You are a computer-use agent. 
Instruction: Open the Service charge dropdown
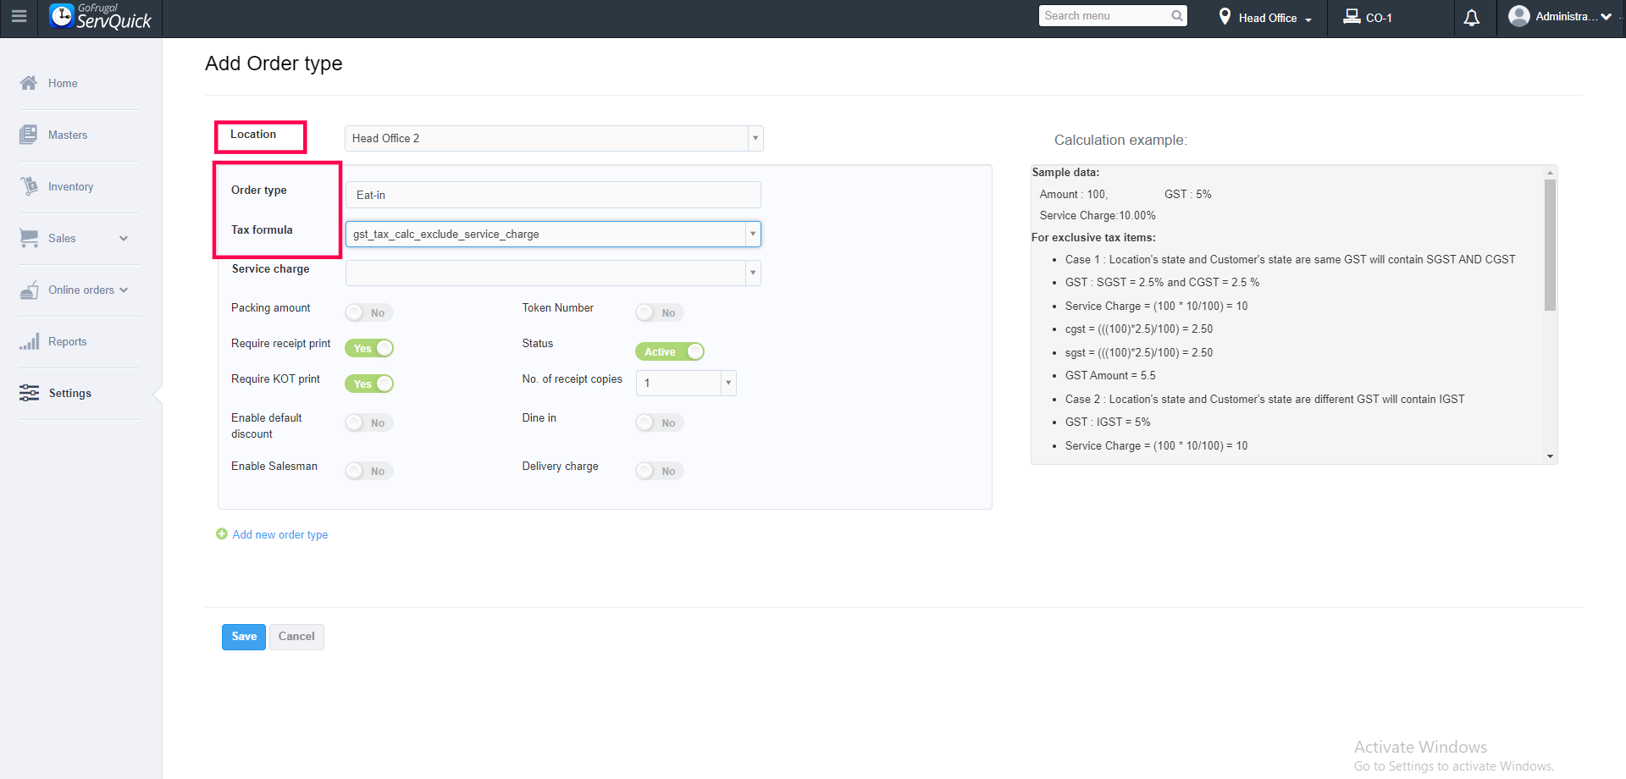click(553, 273)
